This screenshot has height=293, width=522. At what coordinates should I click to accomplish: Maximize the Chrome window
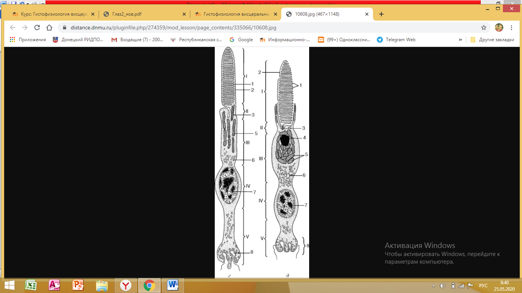(x=498, y=8)
